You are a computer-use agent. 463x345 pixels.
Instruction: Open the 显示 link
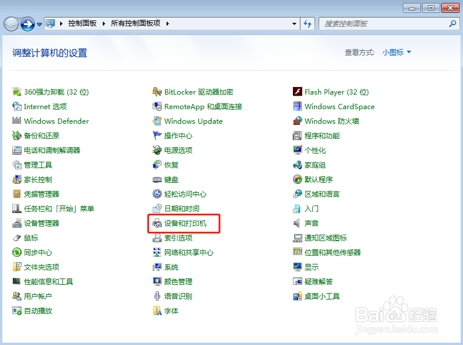pos(312,267)
